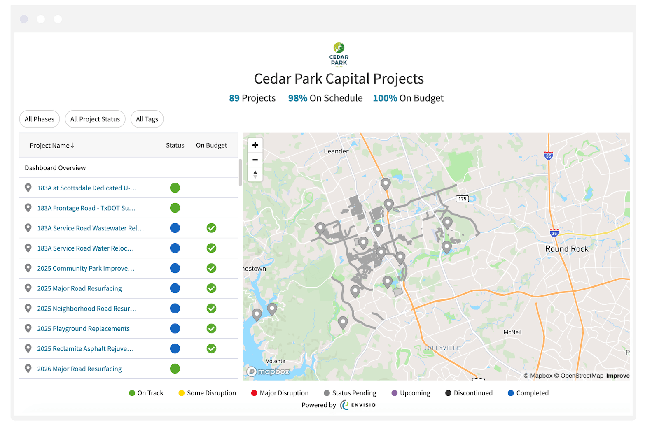Click green status dot for 183A Frontage Road
The height and width of the screenshot is (441, 659).
coord(175,208)
